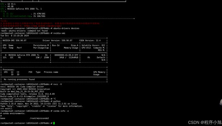Click the "Volatile Uncorr. ECC" header
Image resolution: width=222 pixels, height=126 pixels.
tap(93, 45)
